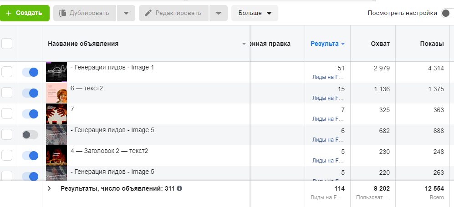
Task: Open thumbnail of Генерация лидов - Image 1
Action: (x=56, y=72)
